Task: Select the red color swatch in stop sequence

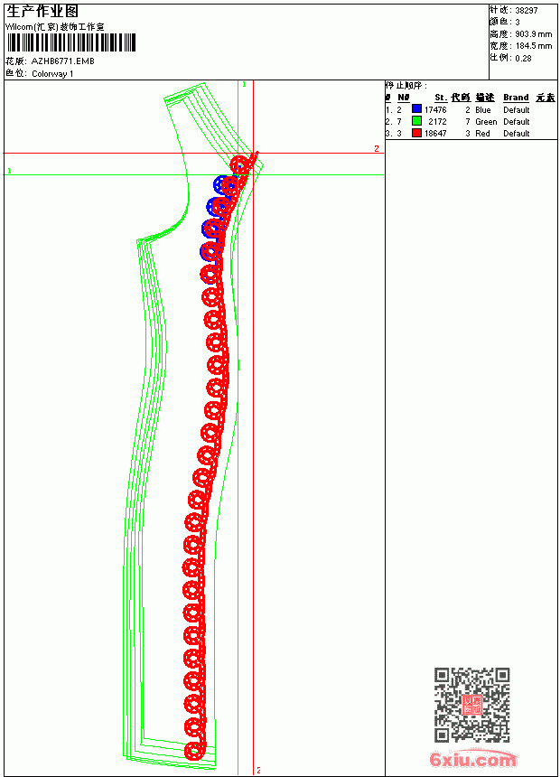Action: click(416, 133)
